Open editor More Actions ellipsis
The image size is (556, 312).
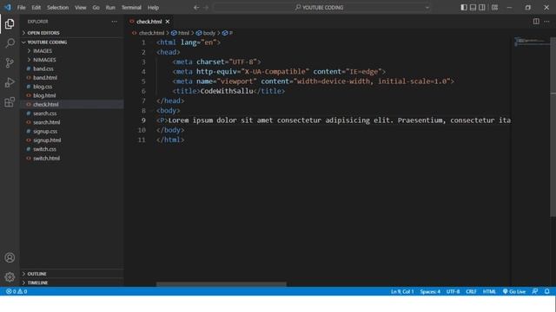point(546,22)
